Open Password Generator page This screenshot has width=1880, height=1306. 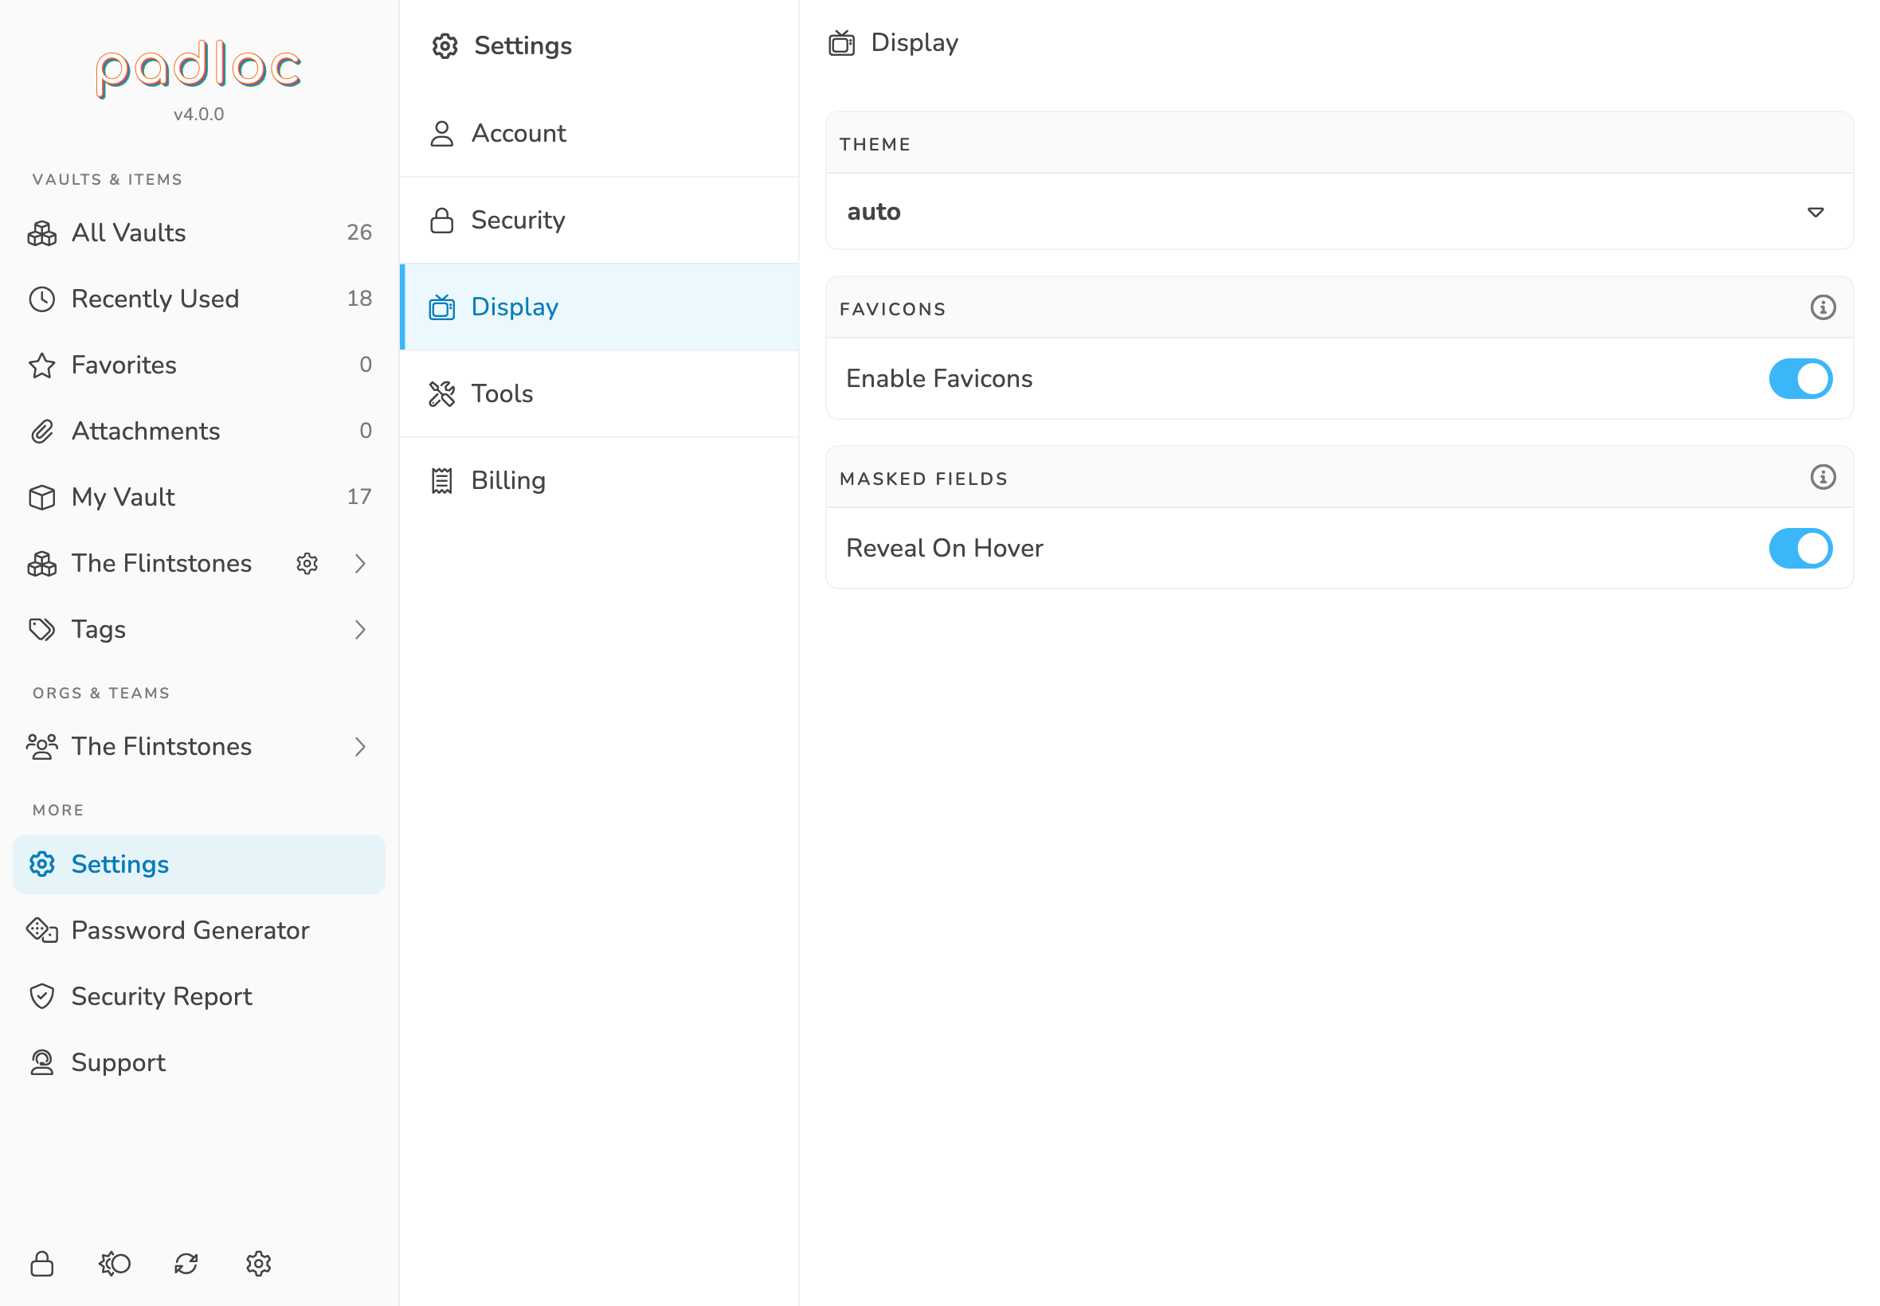pos(199,930)
